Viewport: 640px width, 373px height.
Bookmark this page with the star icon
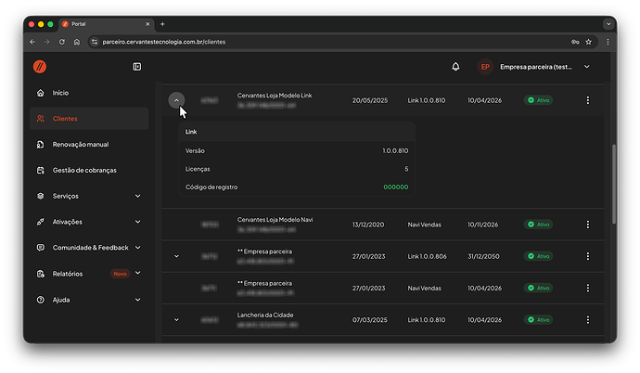(589, 42)
